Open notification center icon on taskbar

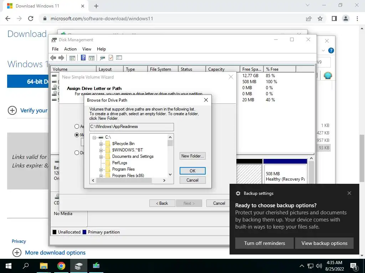pos(354,266)
